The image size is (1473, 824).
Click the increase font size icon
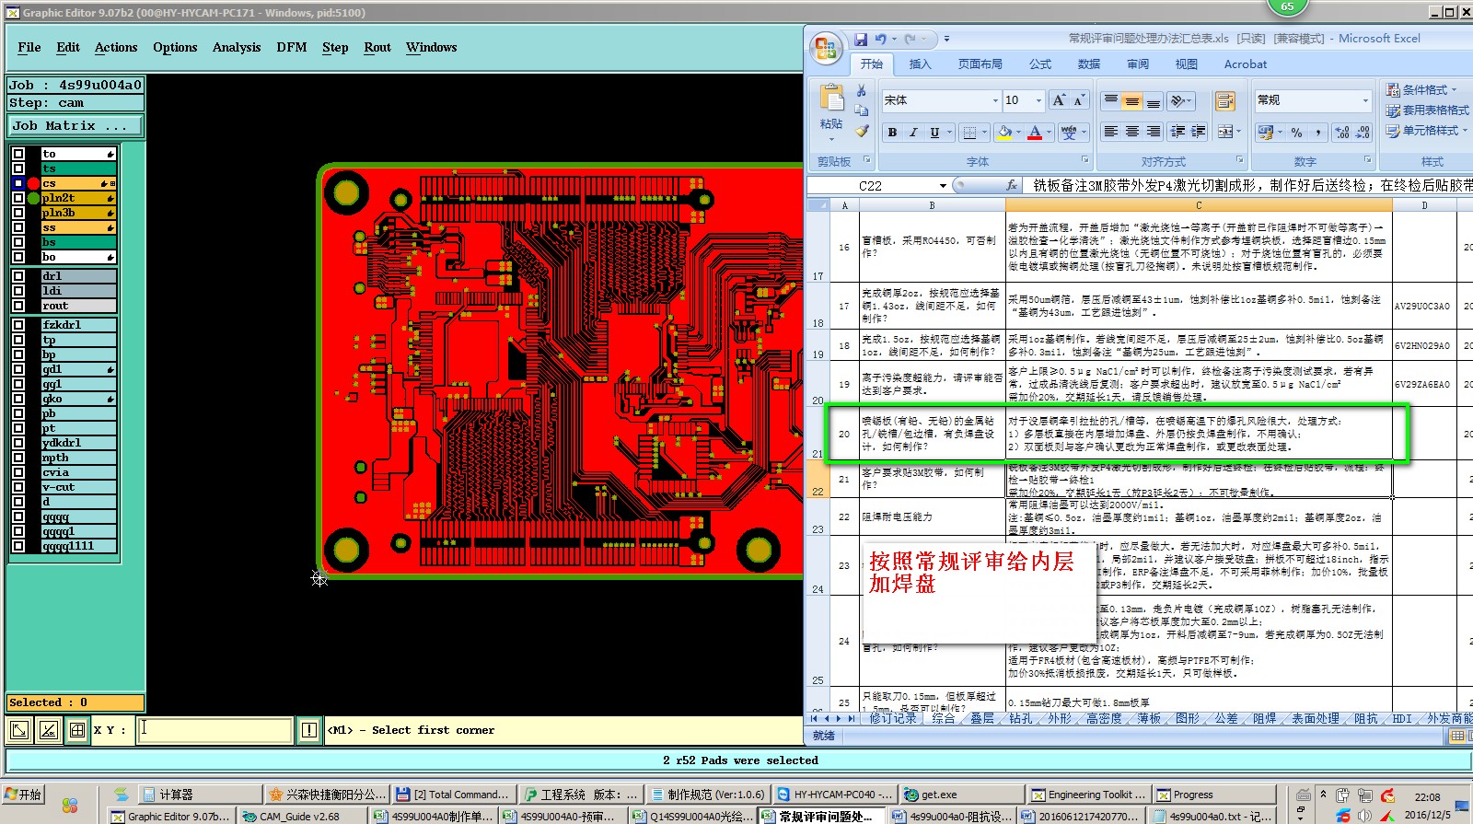tap(1059, 100)
